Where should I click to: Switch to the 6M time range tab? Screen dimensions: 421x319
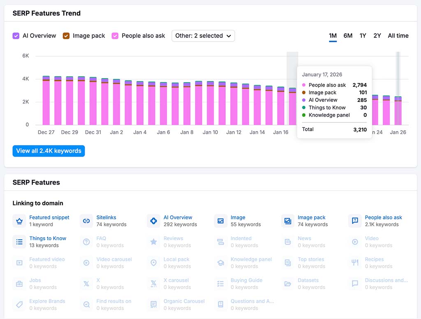[x=348, y=36]
